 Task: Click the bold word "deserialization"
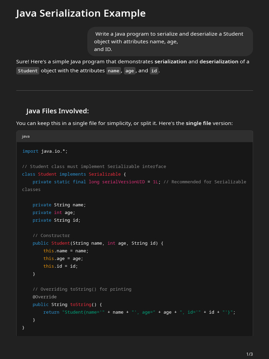click(219, 62)
